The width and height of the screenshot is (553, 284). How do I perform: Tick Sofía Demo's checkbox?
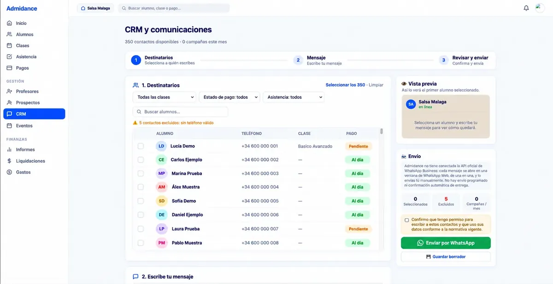(x=141, y=201)
